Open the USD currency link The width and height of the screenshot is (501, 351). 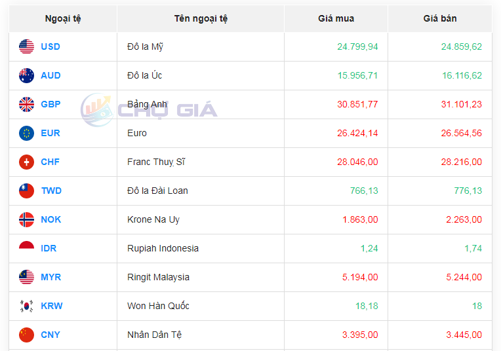[x=50, y=46]
